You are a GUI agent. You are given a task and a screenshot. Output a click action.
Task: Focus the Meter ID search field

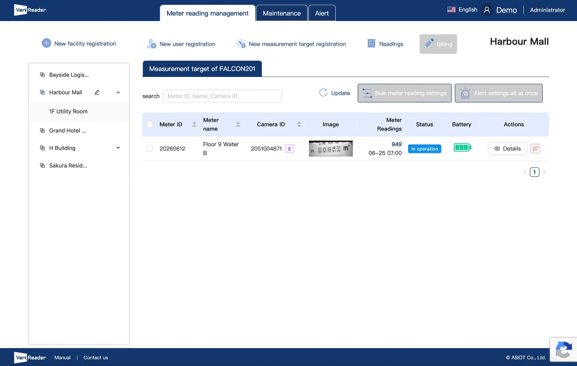[222, 96]
